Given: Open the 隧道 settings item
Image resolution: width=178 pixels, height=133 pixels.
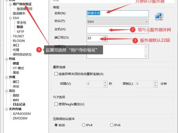Looking at the screenshot, I should pos(20,27).
